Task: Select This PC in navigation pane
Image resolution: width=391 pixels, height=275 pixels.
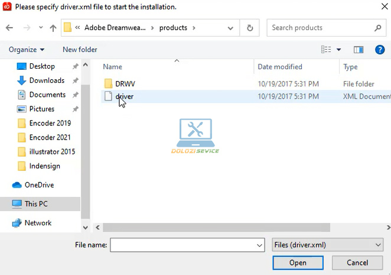Action: (36, 204)
